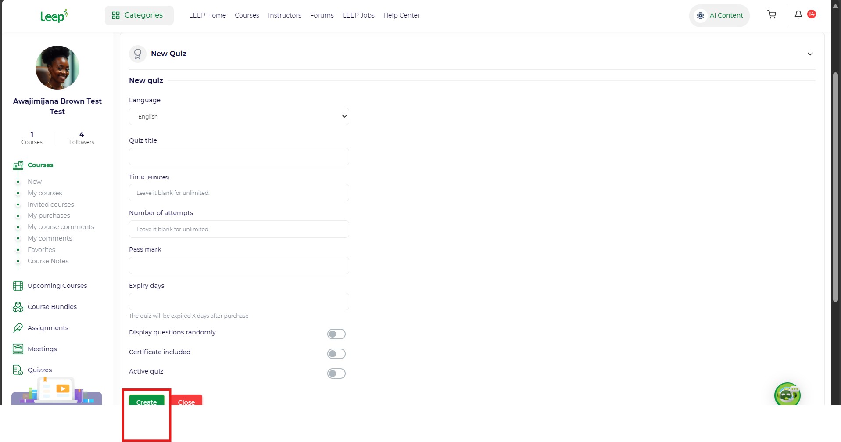Click the Quizzes sidebar icon
841x442 pixels.
tap(18, 370)
